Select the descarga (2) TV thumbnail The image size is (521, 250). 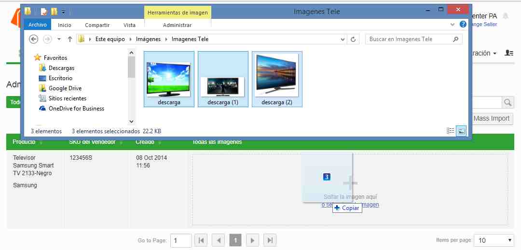277,79
